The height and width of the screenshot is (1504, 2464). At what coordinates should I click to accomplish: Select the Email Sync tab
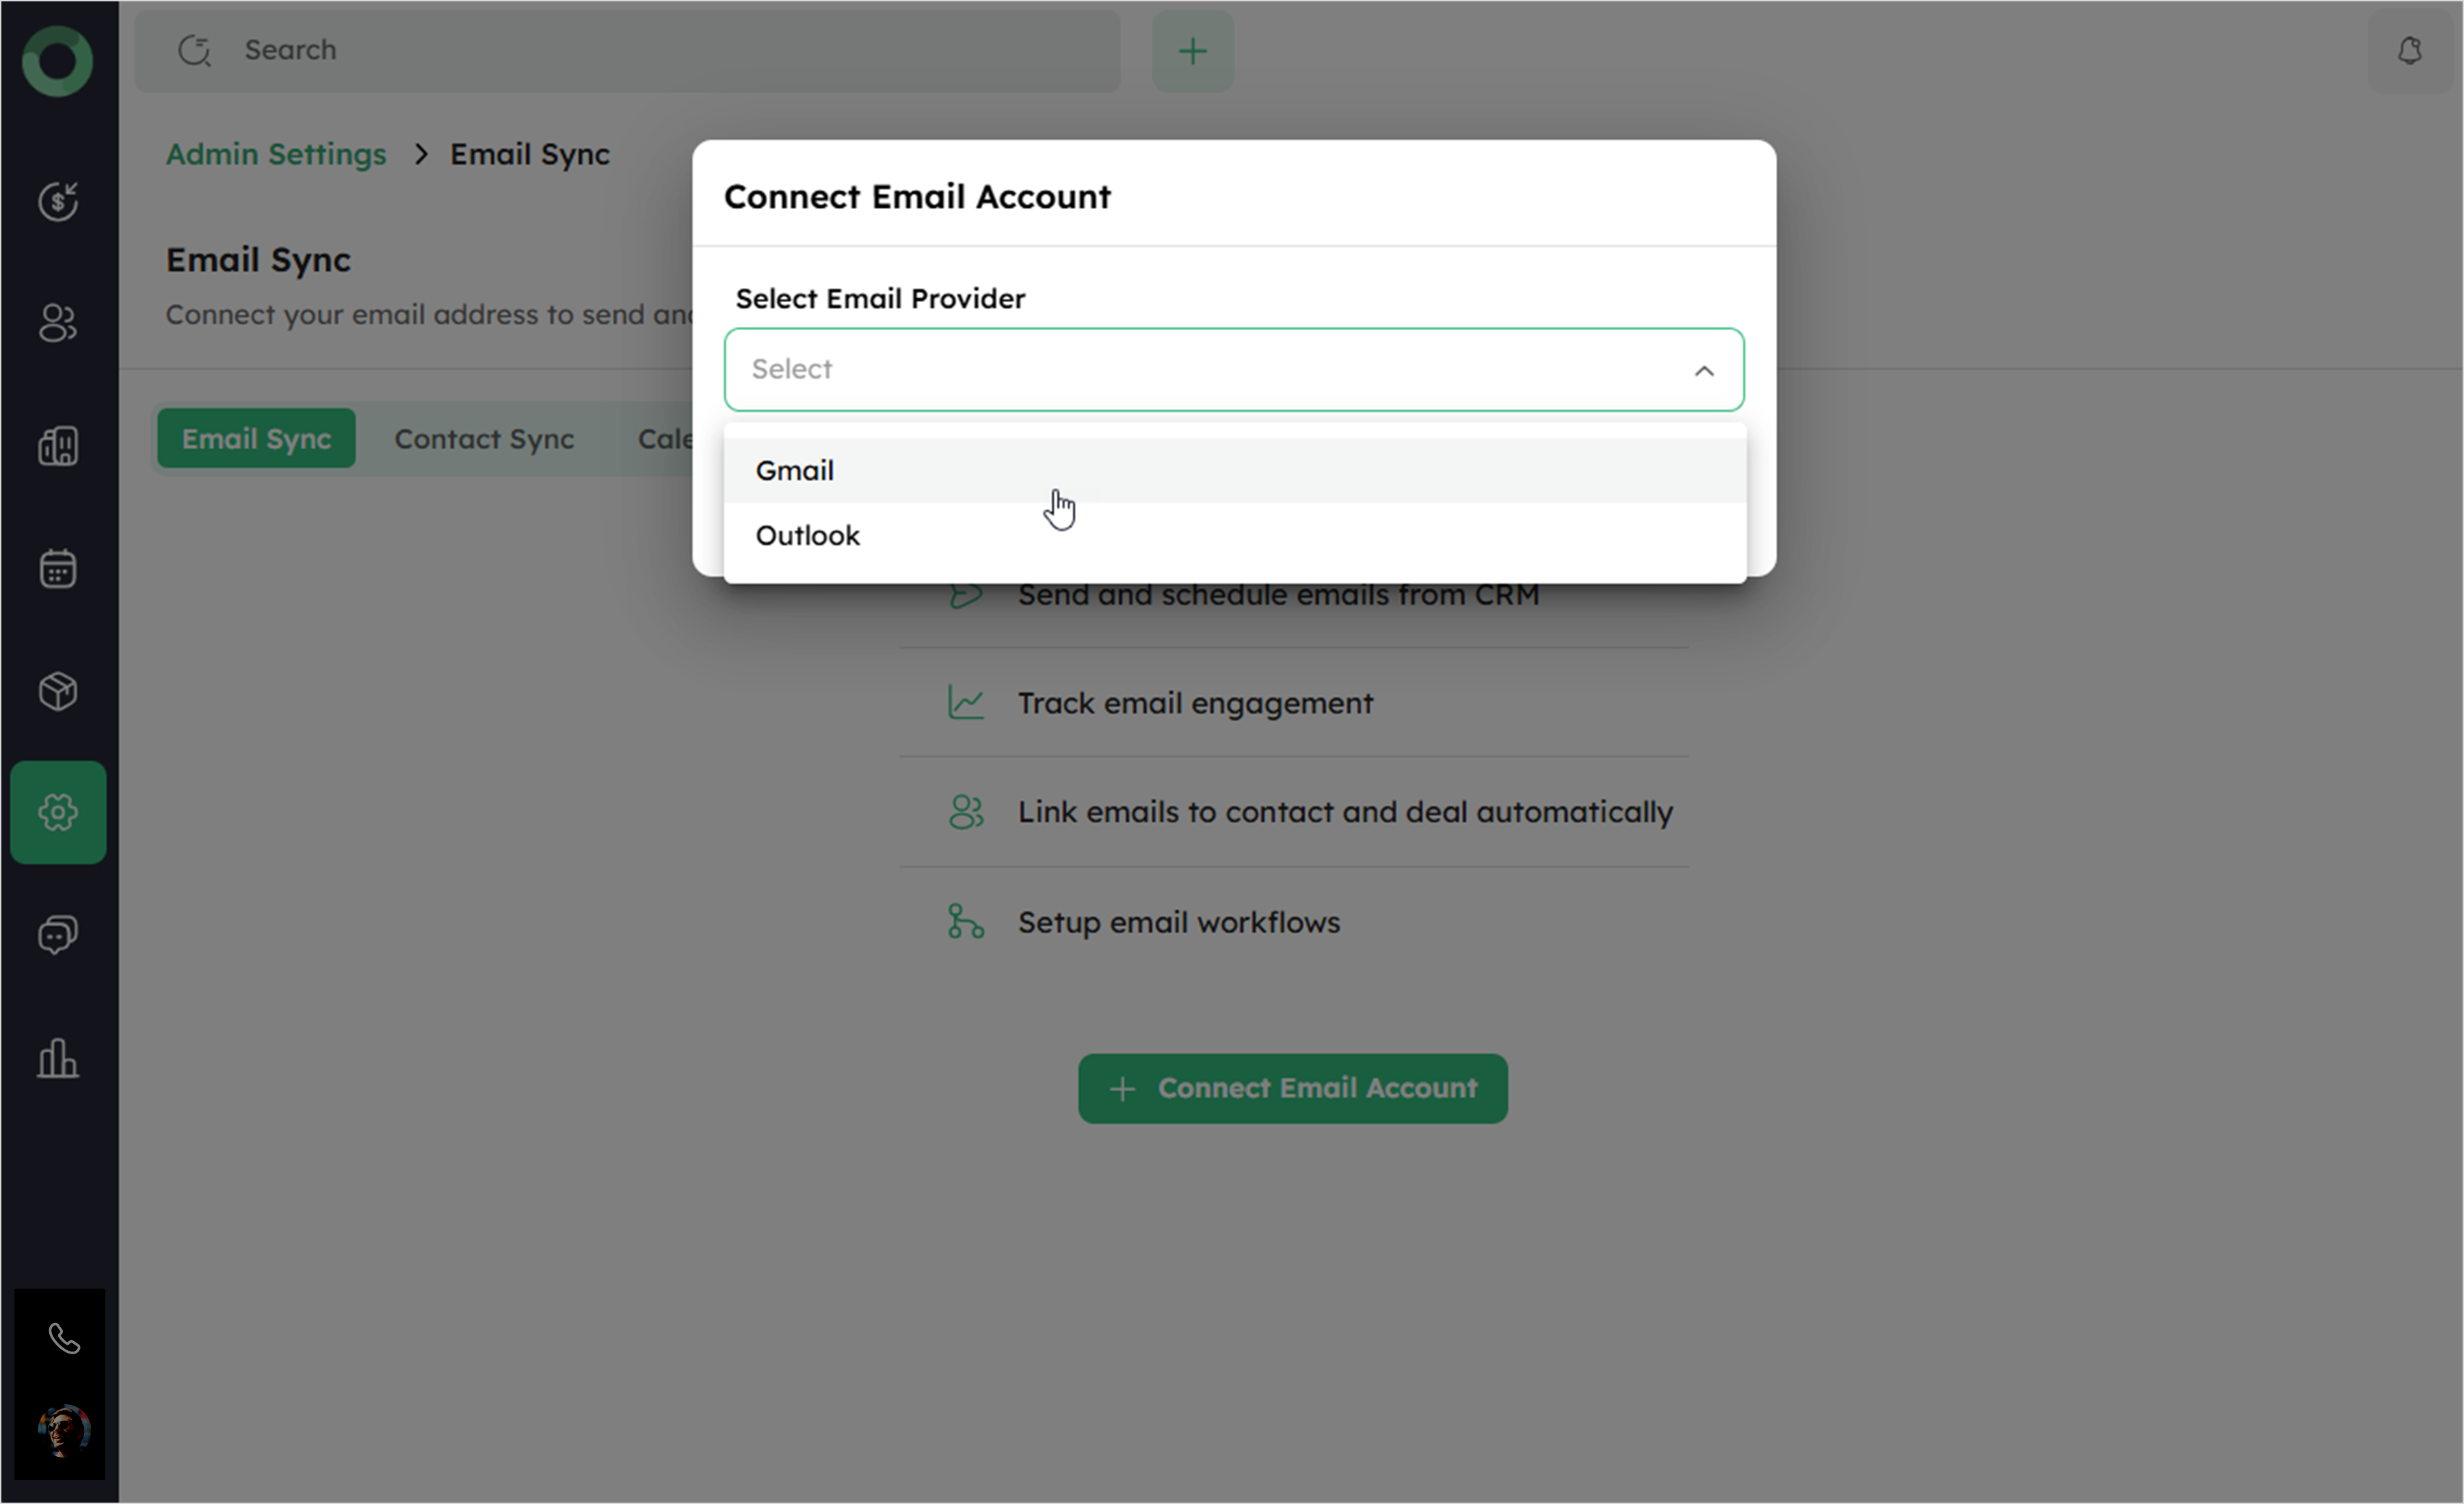pyautogui.click(x=256, y=439)
